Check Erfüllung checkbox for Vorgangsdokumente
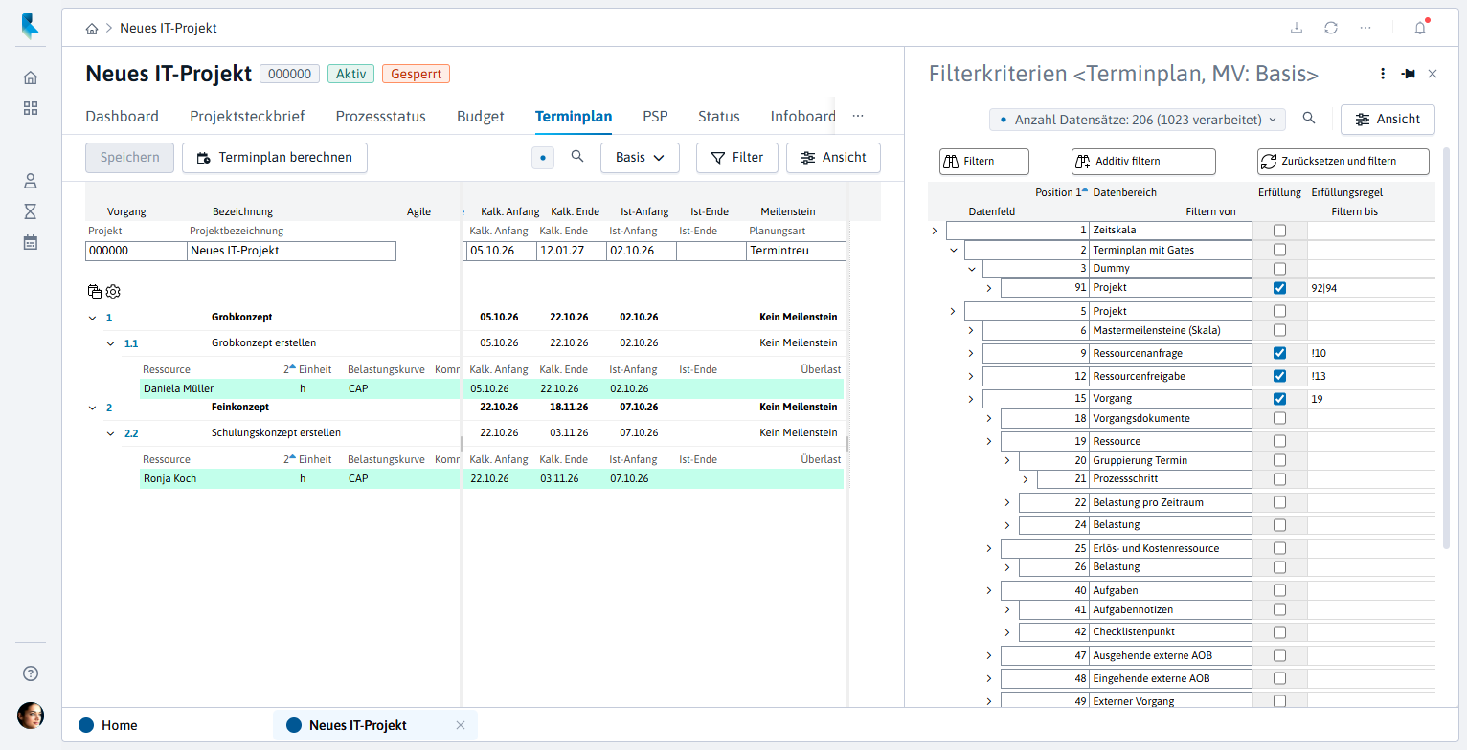Screen dimensions: 1467x750 (1279, 418)
